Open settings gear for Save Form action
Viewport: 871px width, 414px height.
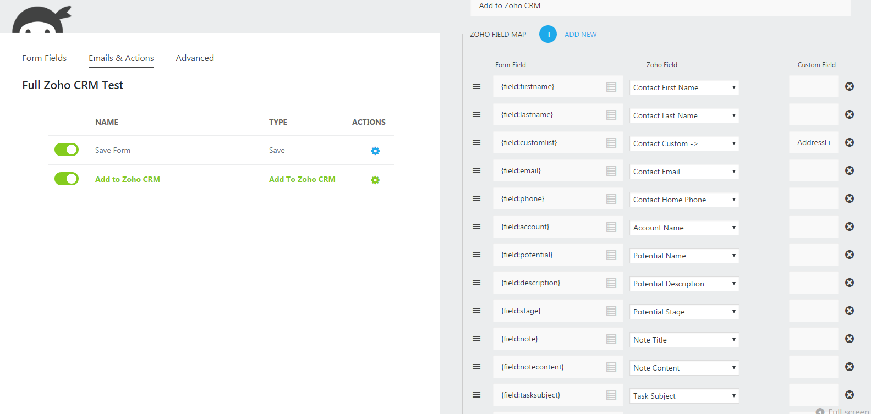pyautogui.click(x=375, y=151)
